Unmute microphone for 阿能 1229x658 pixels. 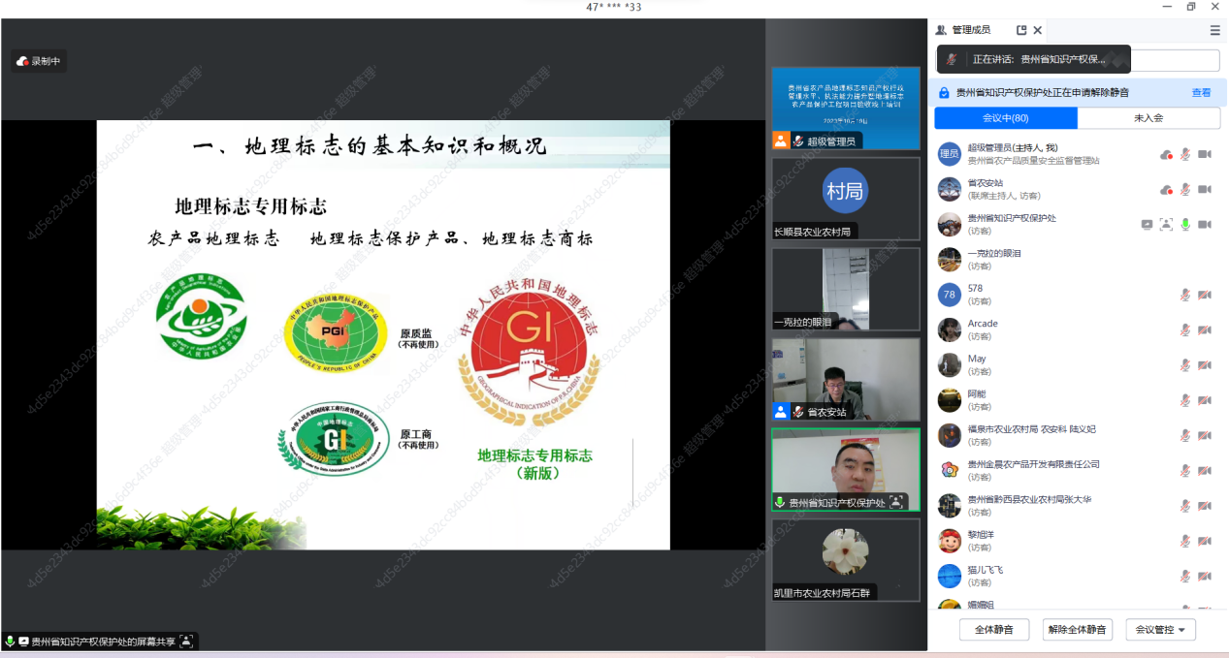[1185, 400]
